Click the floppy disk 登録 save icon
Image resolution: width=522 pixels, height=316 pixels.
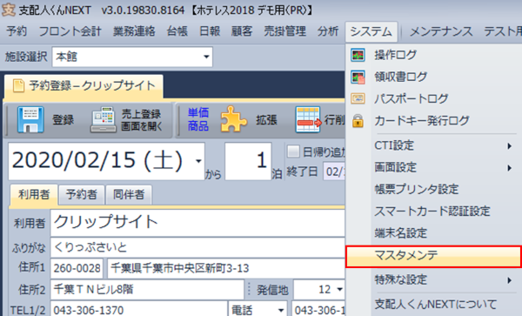pos(30,120)
